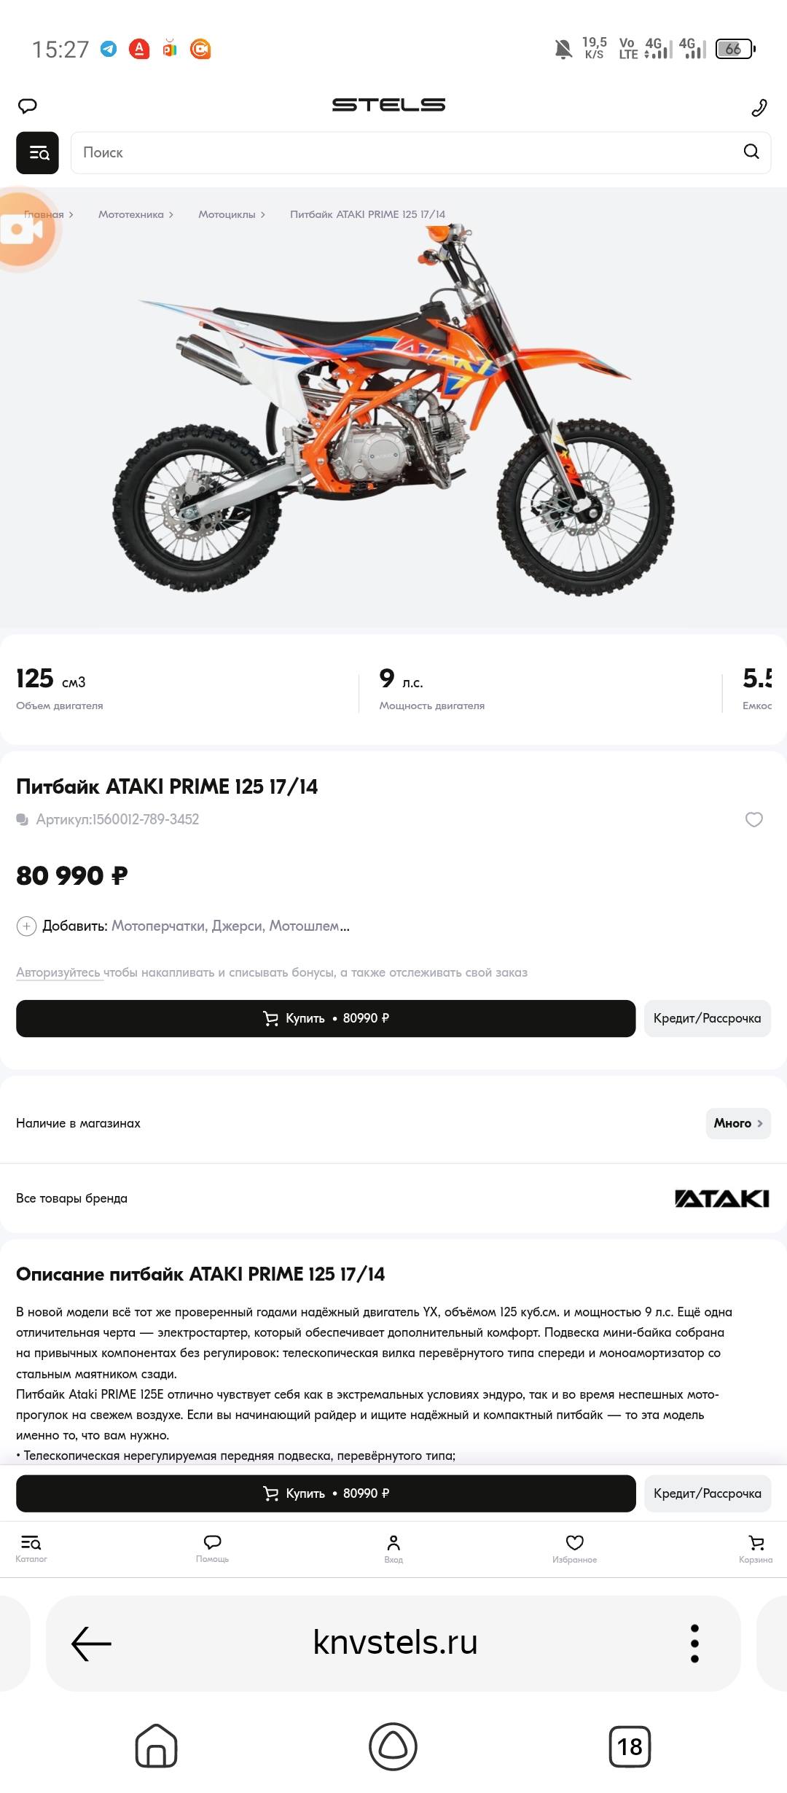Open Корзина in bottom navigation
This screenshot has width=787, height=1793.
[x=756, y=1548]
